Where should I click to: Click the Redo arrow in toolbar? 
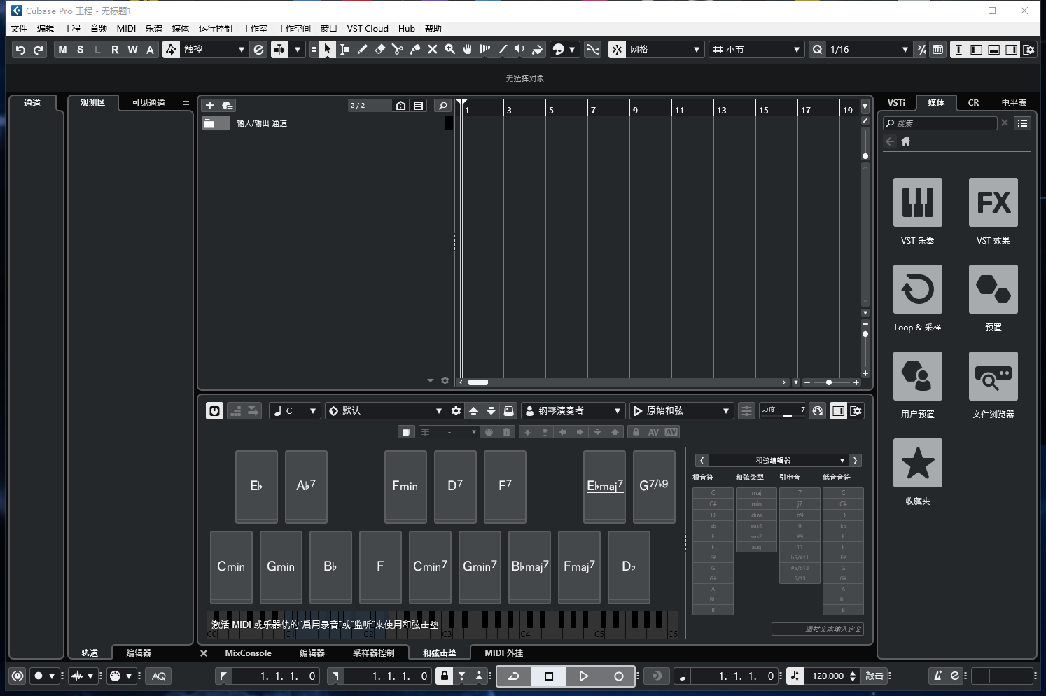(39, 50)
